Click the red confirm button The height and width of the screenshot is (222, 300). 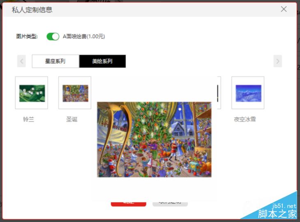click(129, 204)
